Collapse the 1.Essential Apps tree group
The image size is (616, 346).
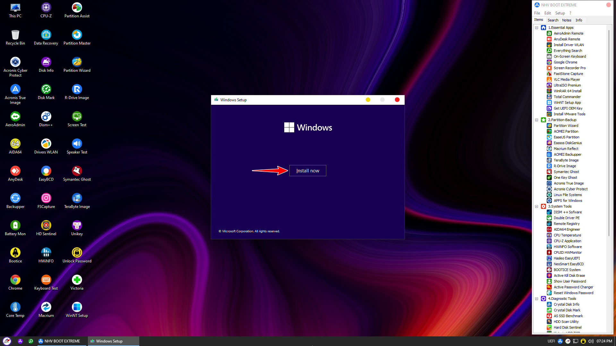click(536, 28)
